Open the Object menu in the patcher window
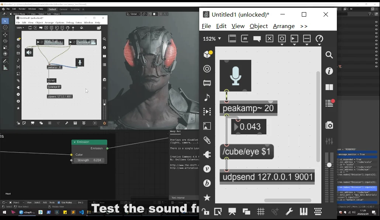The width and height of the screenshot is (380, 220). click(x=259, y=26)
